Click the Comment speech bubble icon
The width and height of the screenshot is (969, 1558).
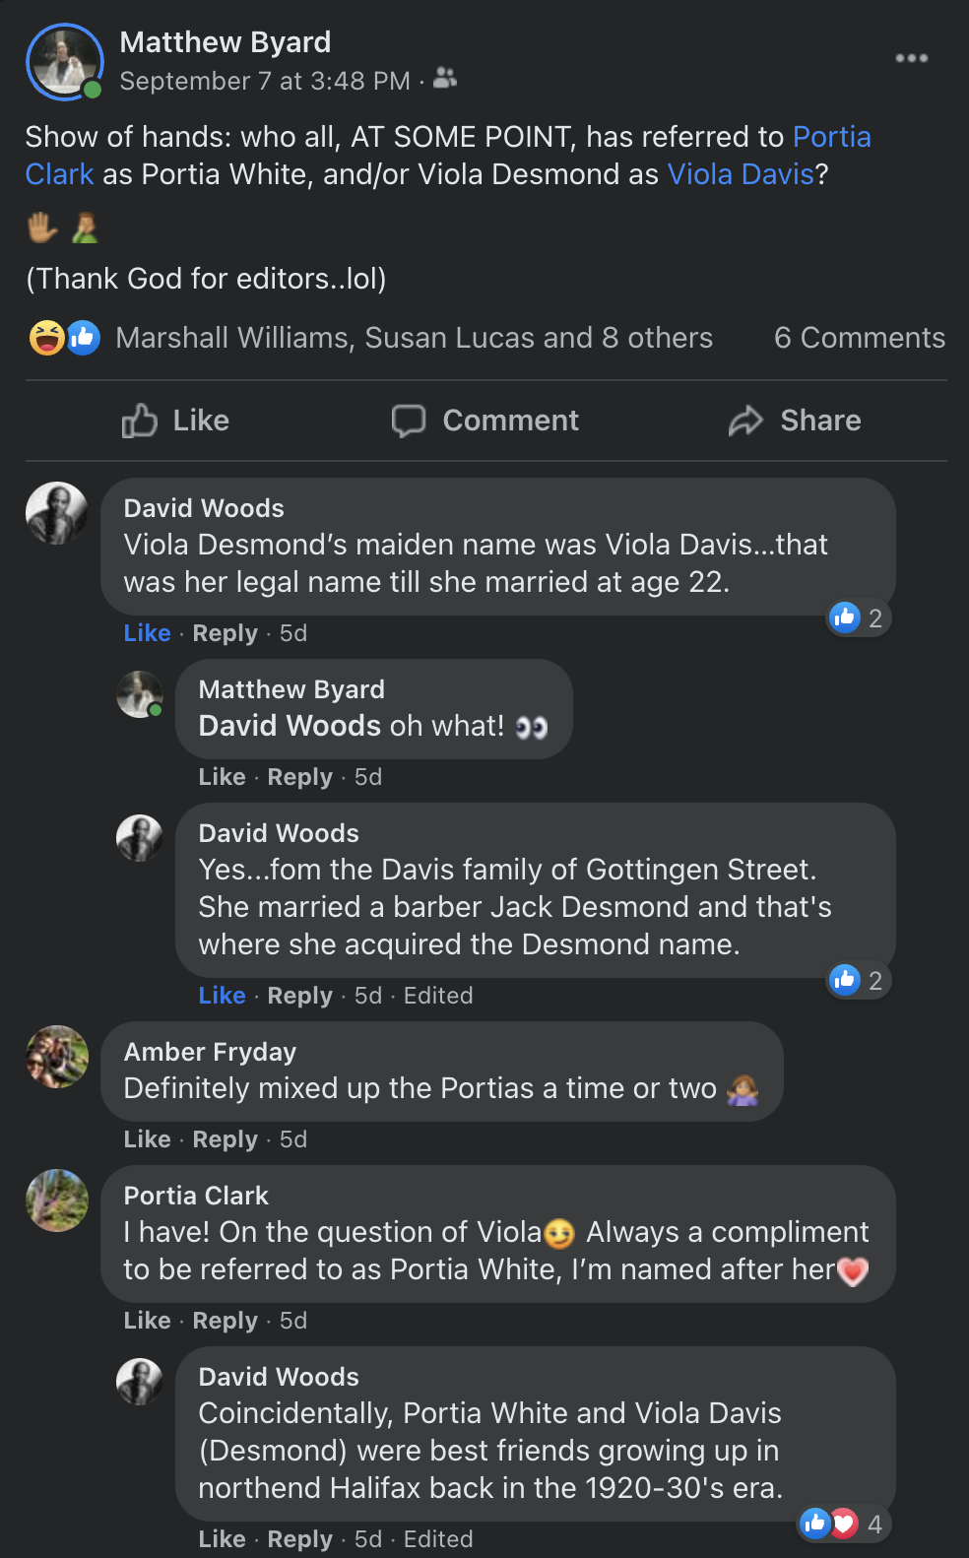click(409, 421)
